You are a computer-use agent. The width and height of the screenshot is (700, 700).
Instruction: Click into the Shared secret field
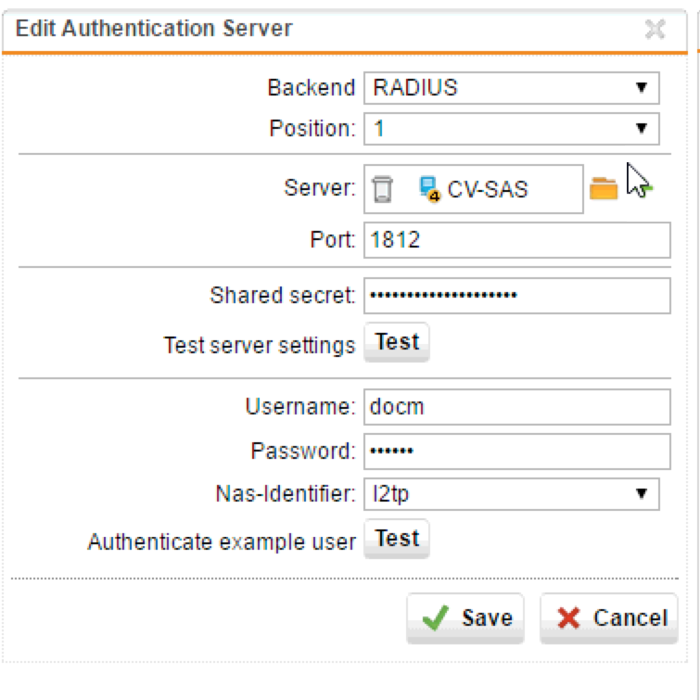(517, 296)
